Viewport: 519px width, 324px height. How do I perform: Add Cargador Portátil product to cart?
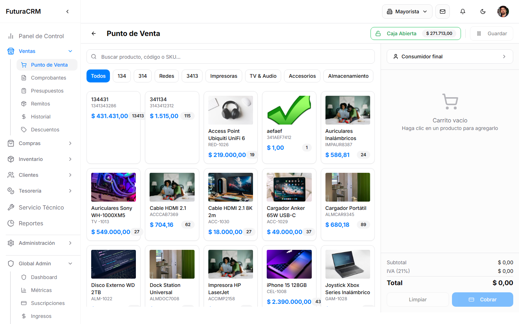(x=347, y=204)
